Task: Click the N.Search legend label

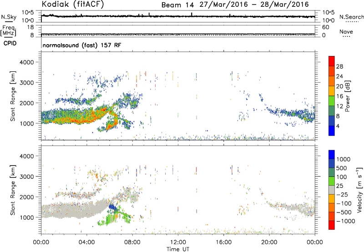Action: point(352,17)
